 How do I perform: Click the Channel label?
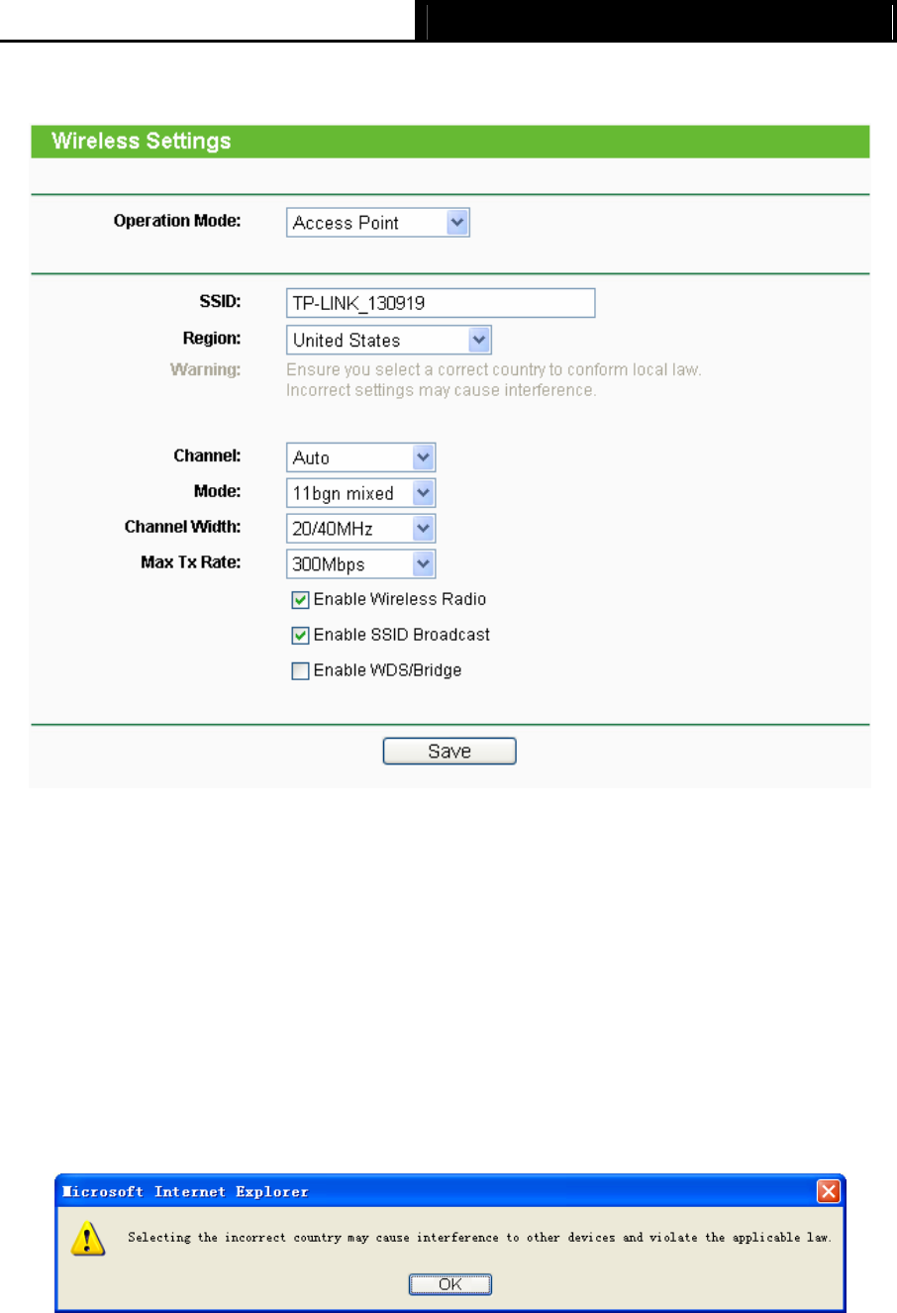tap(207, 455)
